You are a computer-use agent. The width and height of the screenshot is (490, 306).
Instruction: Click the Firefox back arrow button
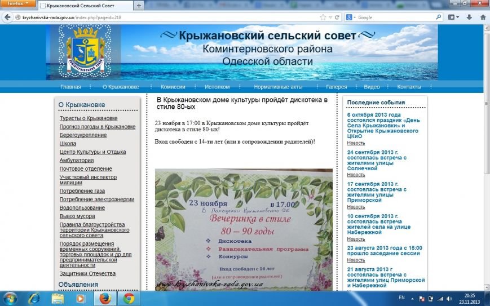point(7,17)
